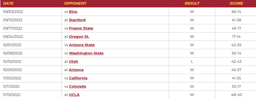The height and width of the screenshot is (98, 256).
Task: Select the 66-14 score cell
Action: (x=236, y=12)
